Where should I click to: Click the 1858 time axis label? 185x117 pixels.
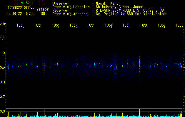point(144,25)
